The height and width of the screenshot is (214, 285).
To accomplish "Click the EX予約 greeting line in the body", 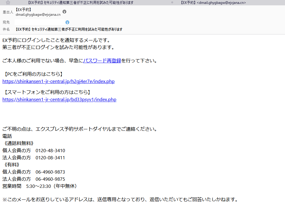I will [x=53, y=40].
